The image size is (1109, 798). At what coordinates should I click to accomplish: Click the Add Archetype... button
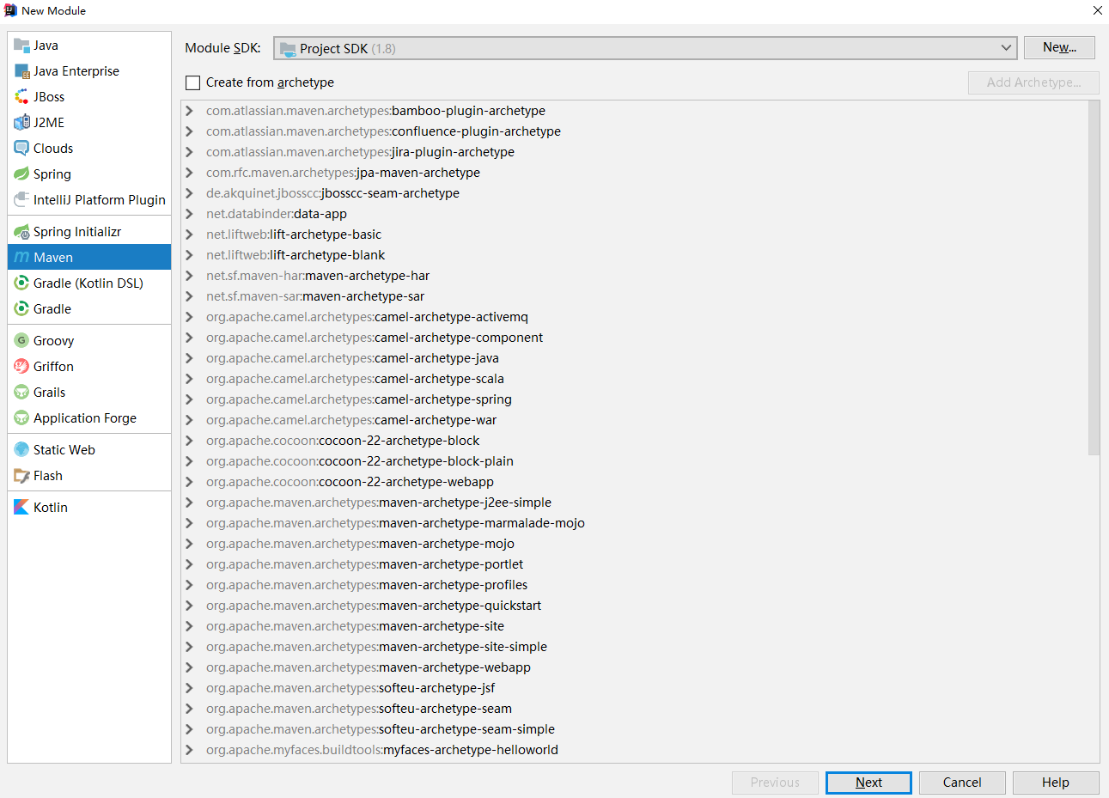[1033, 82]
